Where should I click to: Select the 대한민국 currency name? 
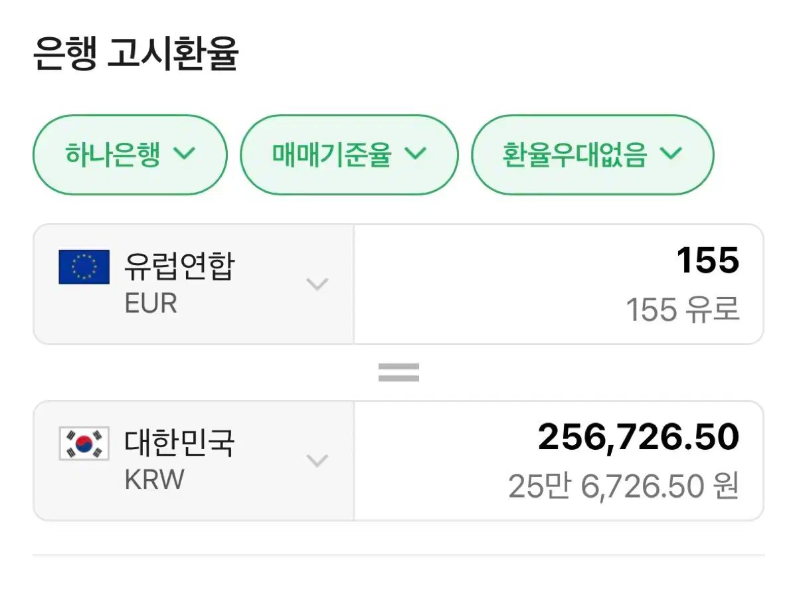179,443
